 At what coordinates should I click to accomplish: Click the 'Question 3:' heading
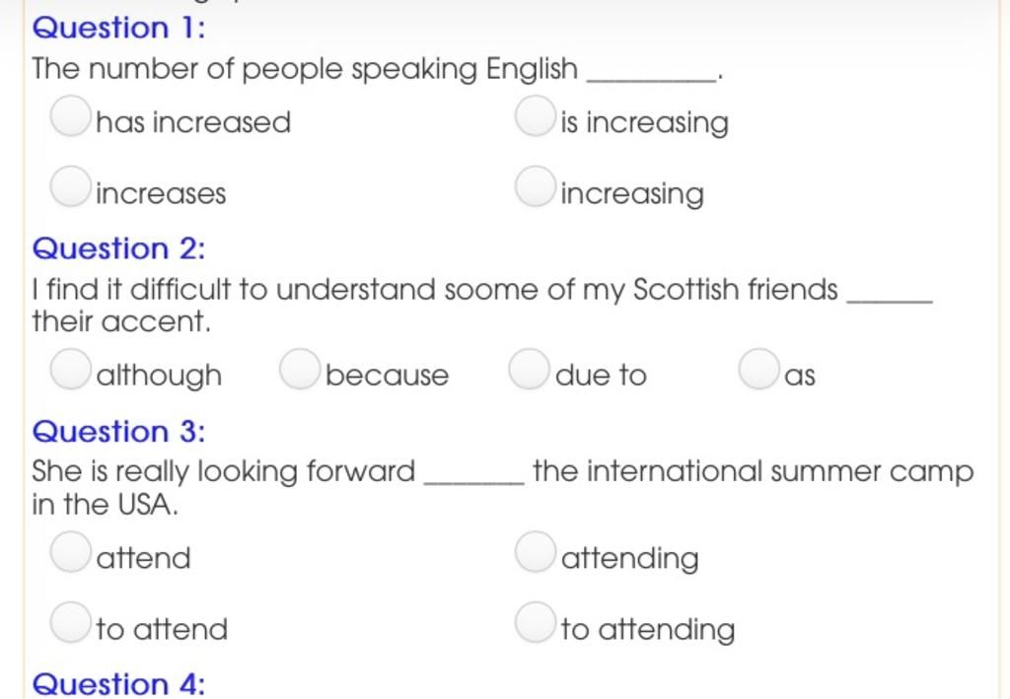coord(119,431)
